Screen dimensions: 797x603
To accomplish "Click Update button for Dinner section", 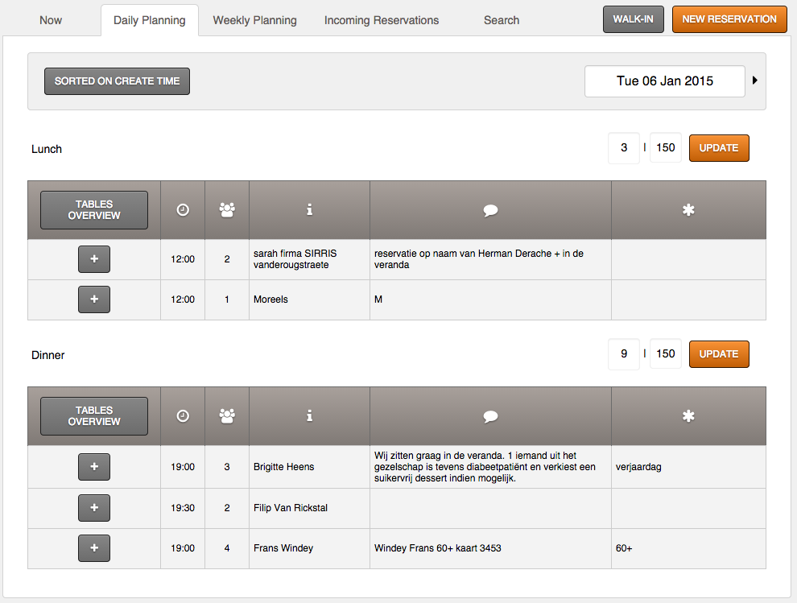I will [719, 354].
